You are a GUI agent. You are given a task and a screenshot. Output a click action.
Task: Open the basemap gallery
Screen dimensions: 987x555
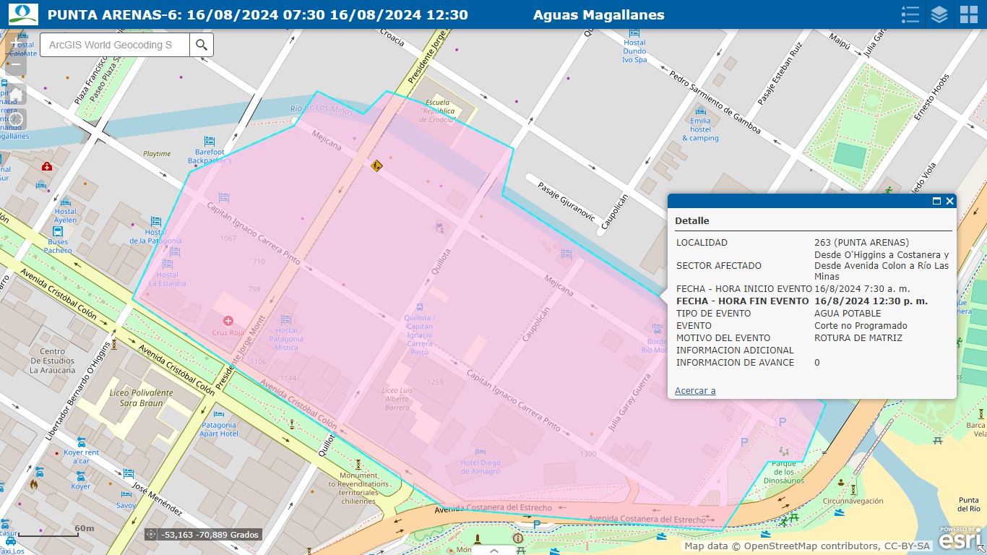click(x=968, y=14)
